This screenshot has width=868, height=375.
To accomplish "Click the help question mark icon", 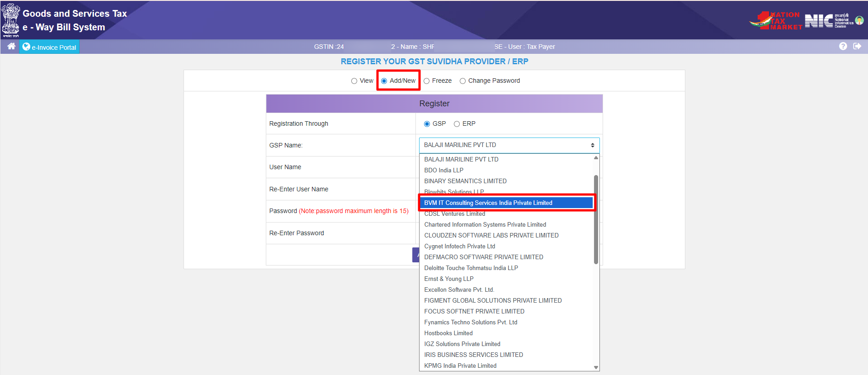I will coord(843,46).
